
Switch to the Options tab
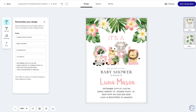click(x=98, y=4)
